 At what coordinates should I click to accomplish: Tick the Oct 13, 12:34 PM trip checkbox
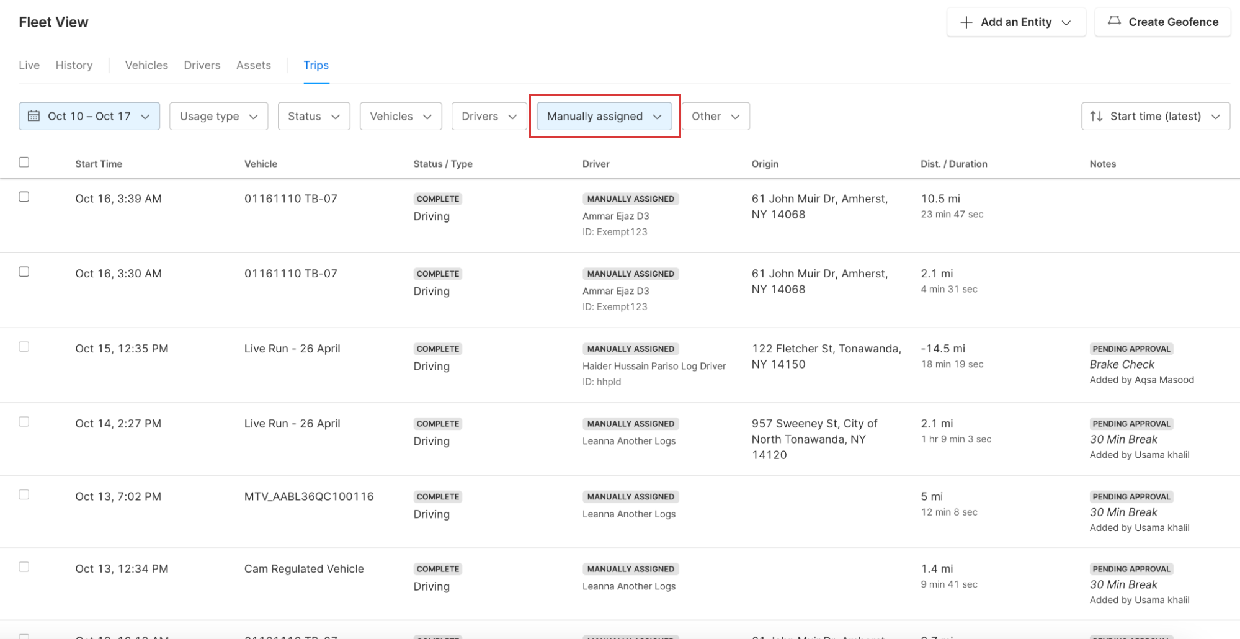tap(24, 567)
